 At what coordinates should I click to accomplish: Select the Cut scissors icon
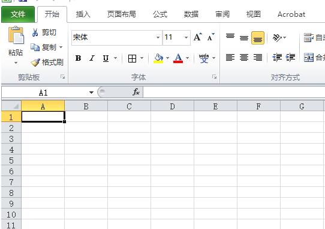[x=35, y=32]
